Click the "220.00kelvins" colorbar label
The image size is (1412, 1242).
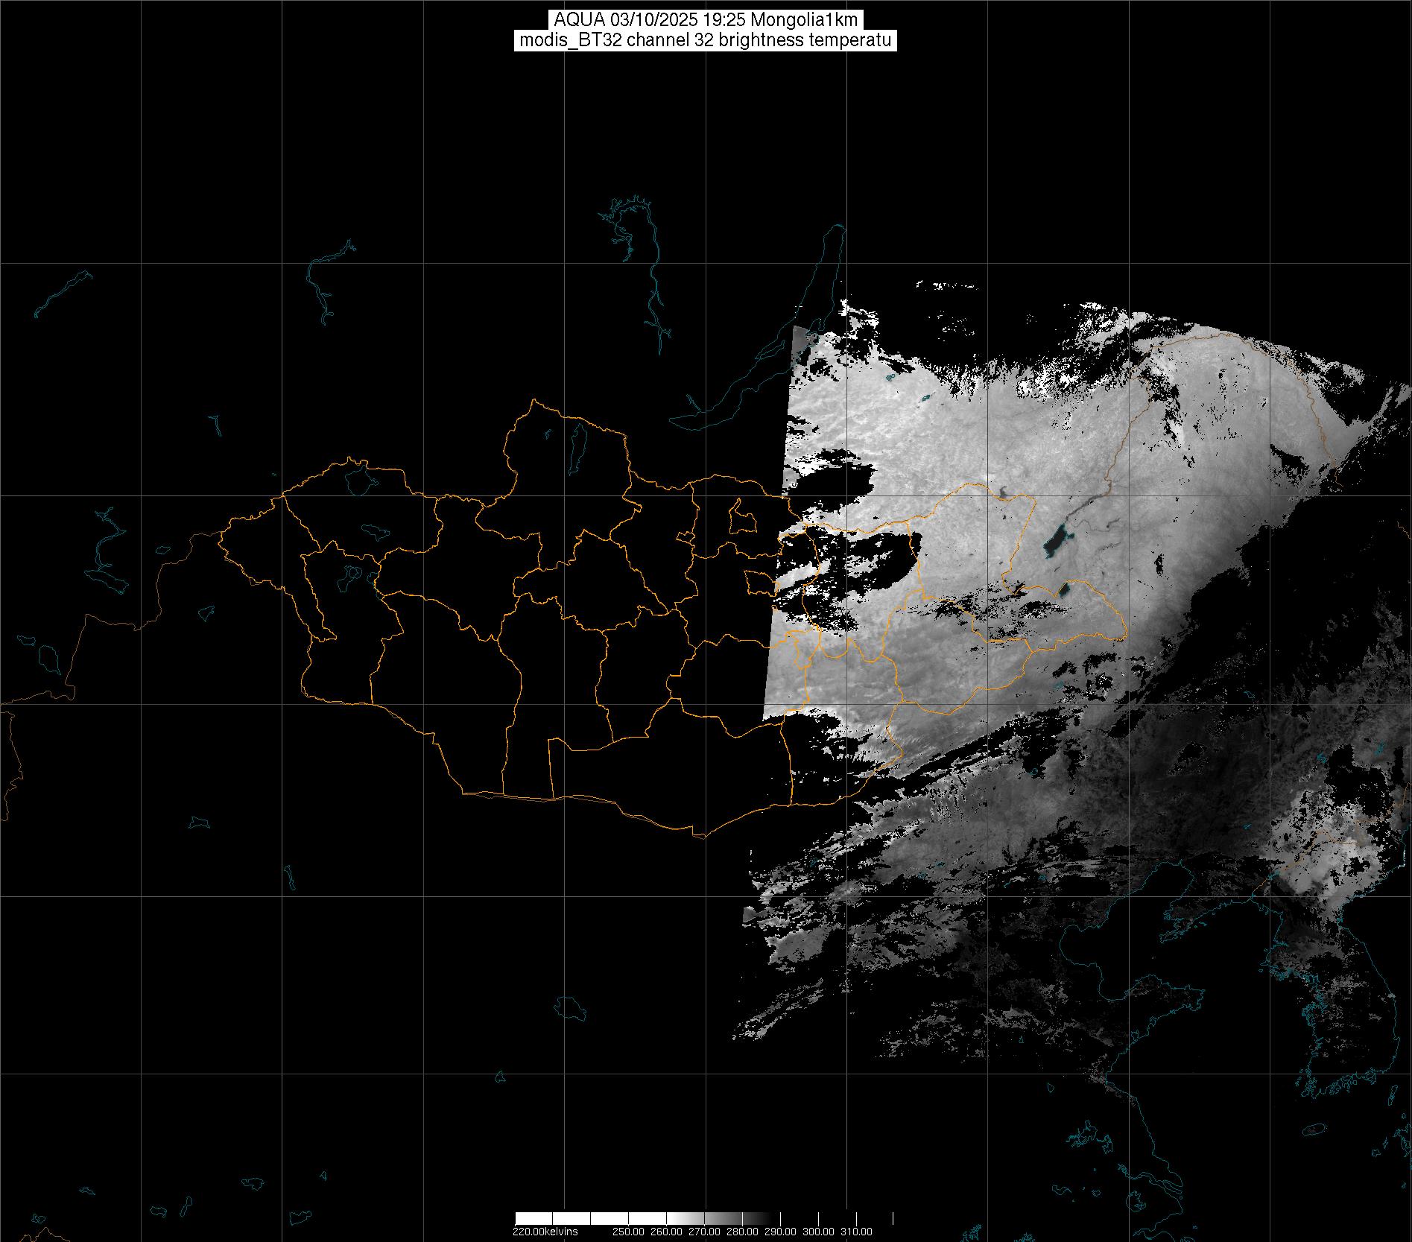coord(545,1232)
